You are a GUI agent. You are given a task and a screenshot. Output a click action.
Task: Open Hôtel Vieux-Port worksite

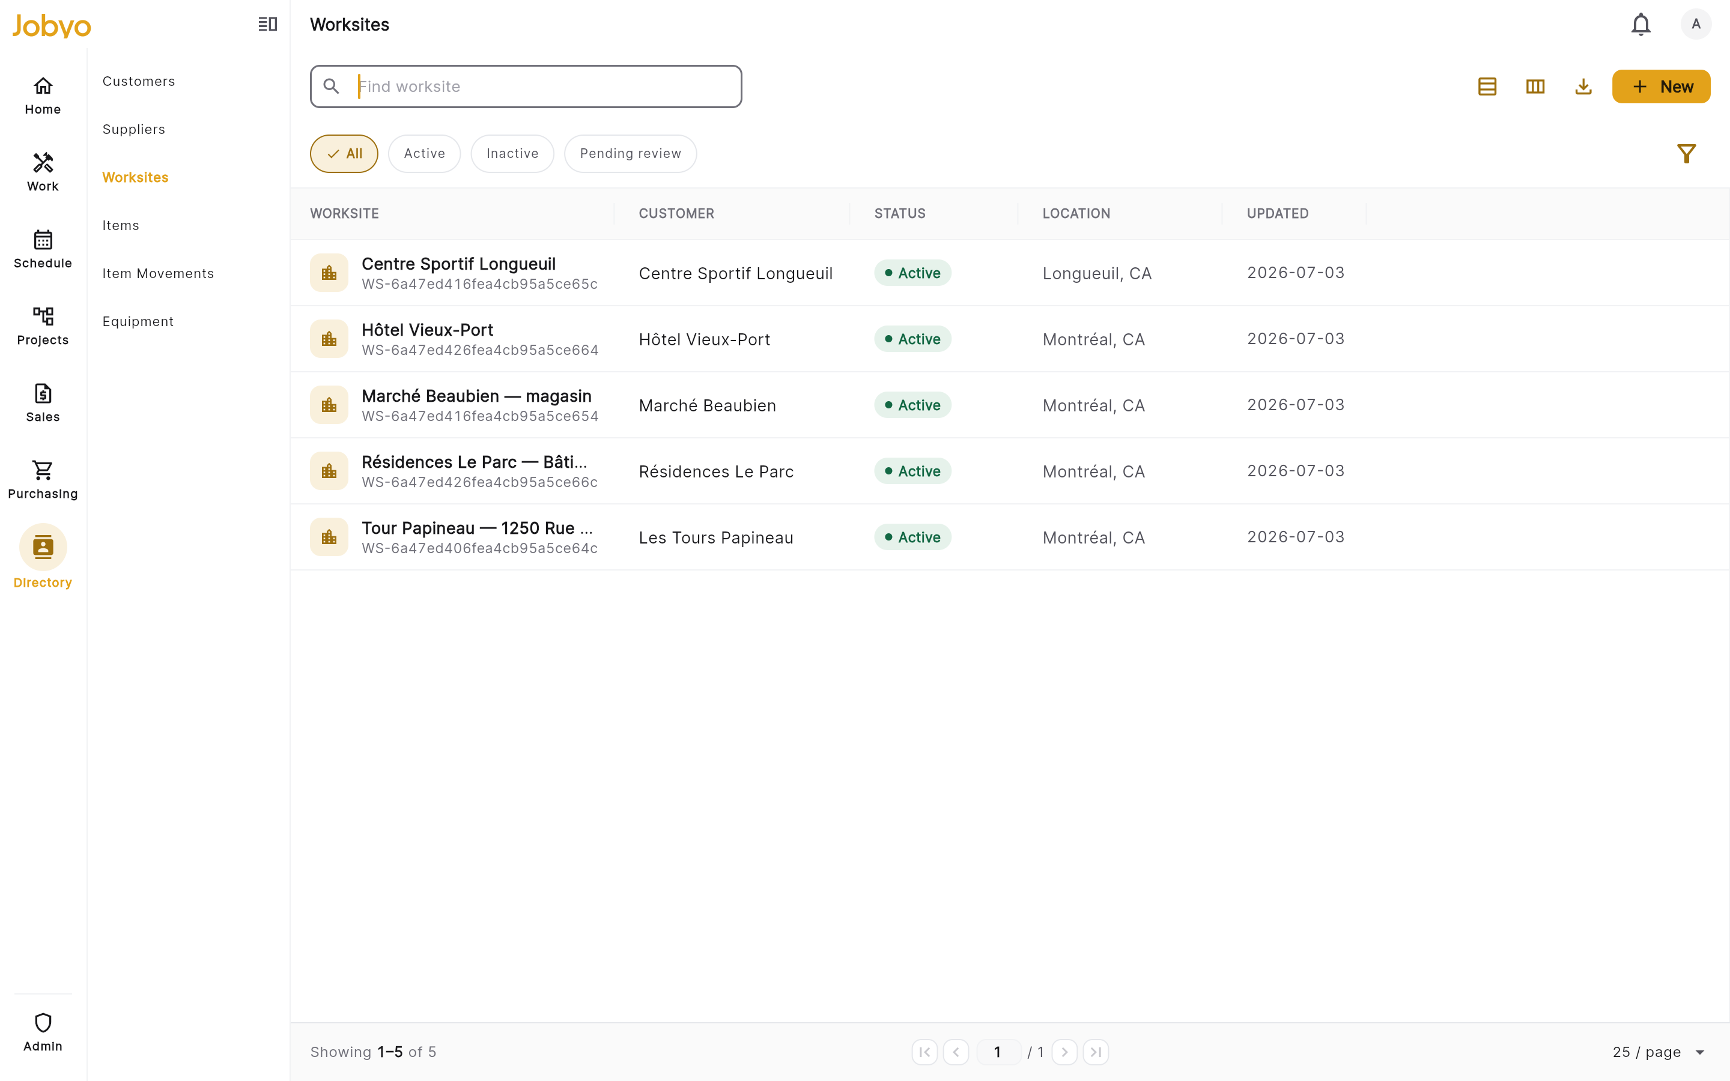click(428, 330)
